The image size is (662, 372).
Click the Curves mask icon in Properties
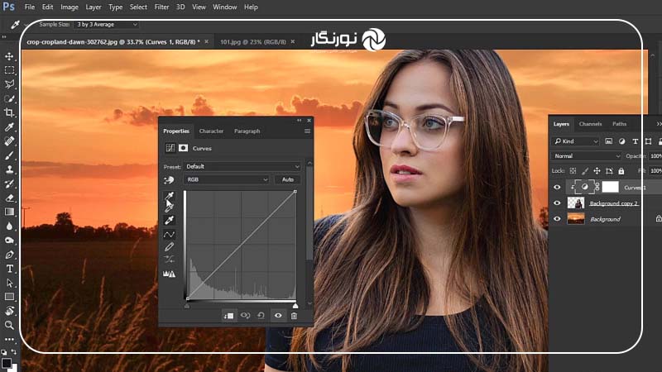[x=183, y=148]
